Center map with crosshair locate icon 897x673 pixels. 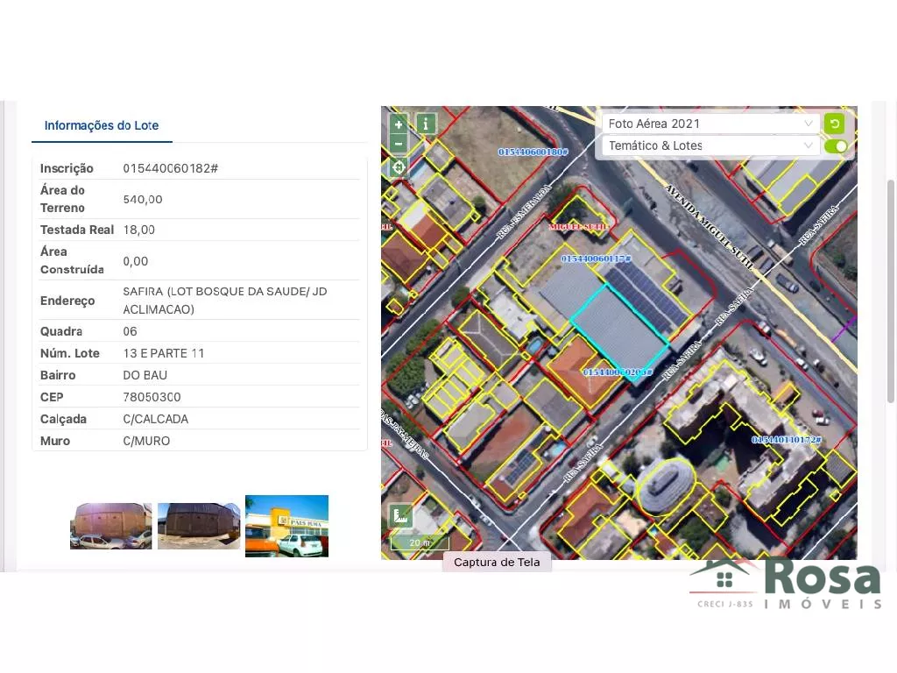399,166
